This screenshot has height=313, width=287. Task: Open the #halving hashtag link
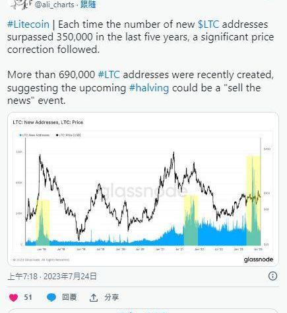click(149, 88)
